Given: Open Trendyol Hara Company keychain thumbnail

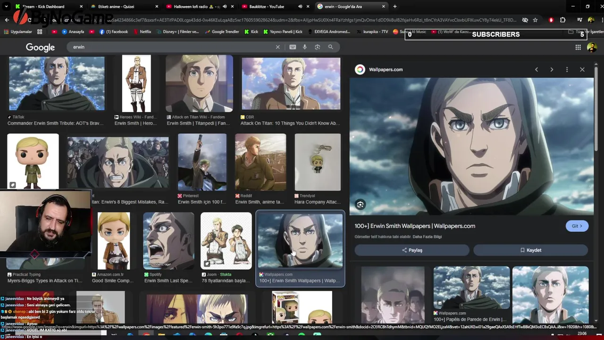Looking at the screenshot, I should coord(318,162).
